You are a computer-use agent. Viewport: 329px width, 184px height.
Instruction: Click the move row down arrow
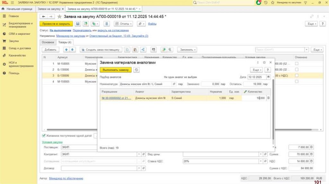[x=72, y=50]
